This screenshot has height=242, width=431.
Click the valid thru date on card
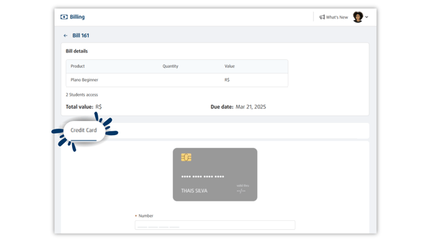coord(241,191)
